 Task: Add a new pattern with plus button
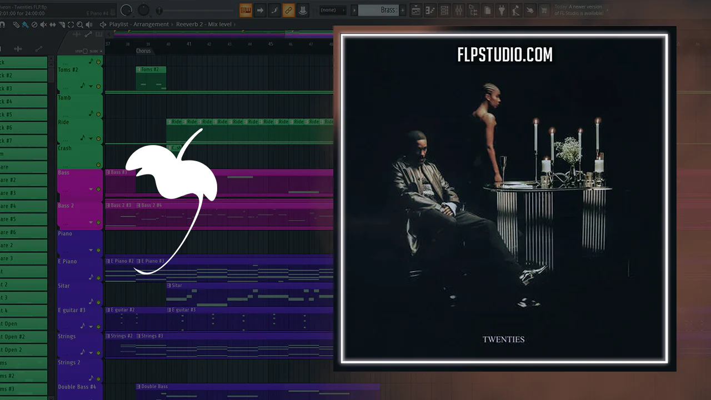point(403,10)
